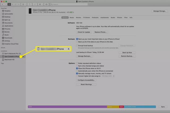Open the Action gear dropdown menu
The image size is (170, 113).
pyautogui.click(x=41, y=5)
